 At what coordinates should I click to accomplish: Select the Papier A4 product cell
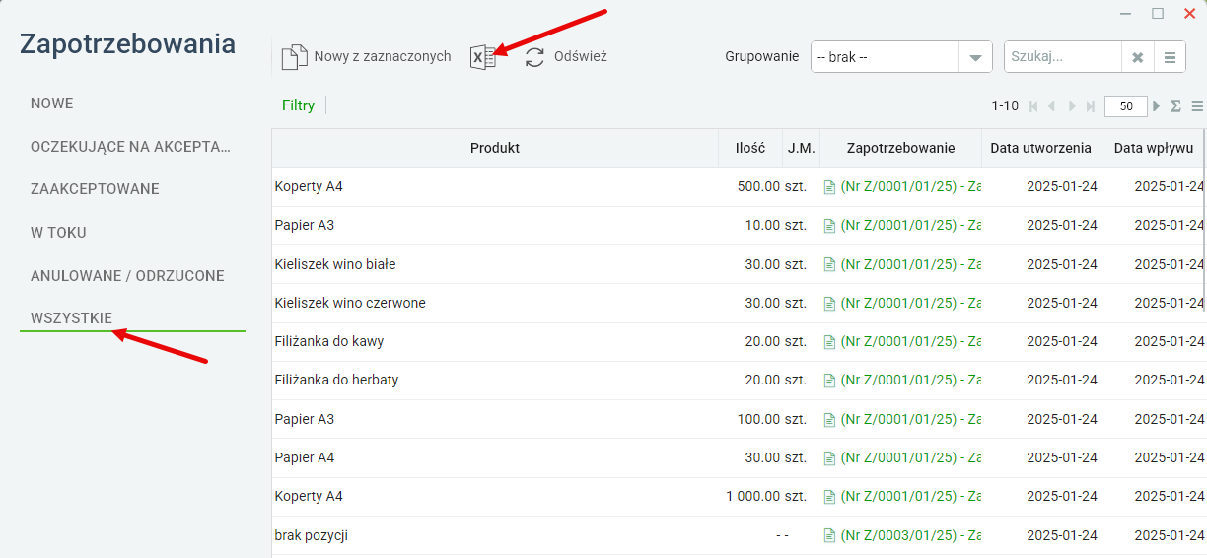[495, 458]
